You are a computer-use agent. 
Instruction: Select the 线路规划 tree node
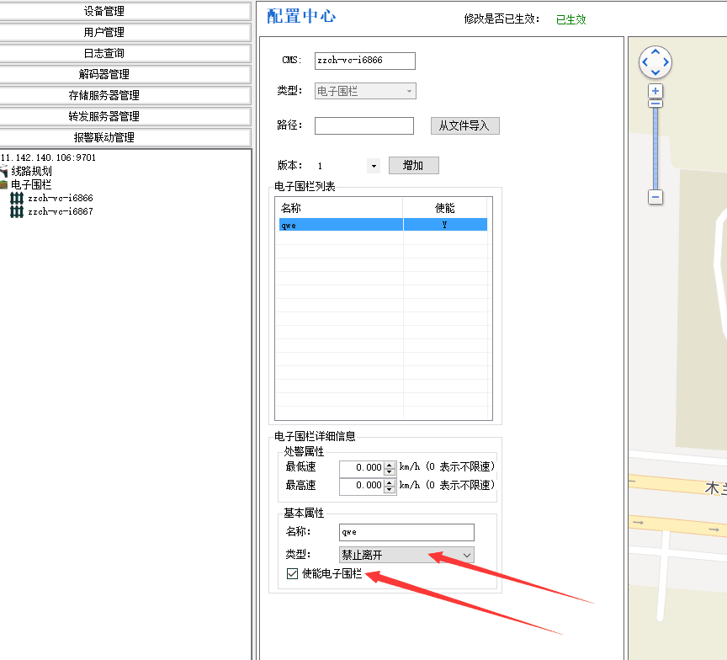tap(31, 171)
